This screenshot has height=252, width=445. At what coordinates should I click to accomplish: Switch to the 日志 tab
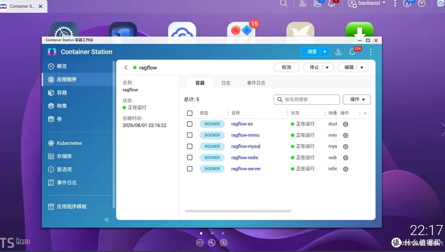[226, 83]
